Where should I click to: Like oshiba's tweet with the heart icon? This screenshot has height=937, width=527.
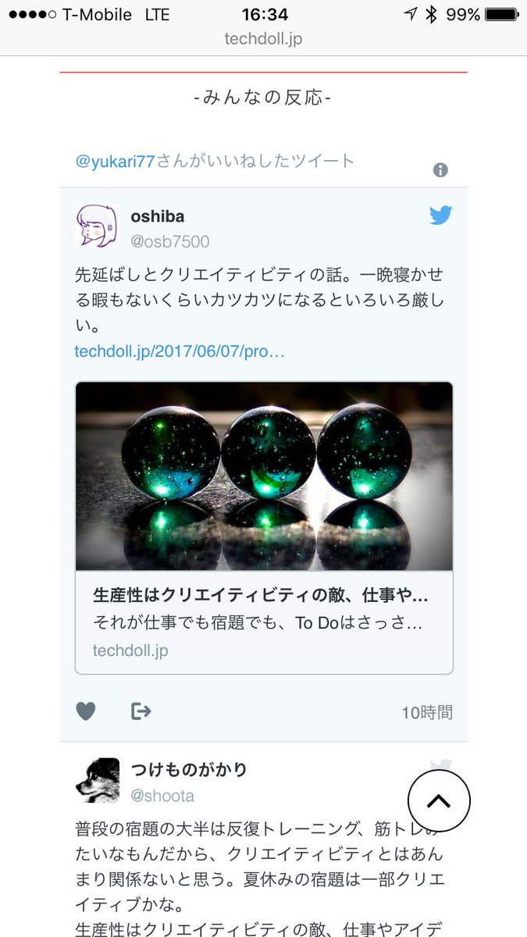86,711
